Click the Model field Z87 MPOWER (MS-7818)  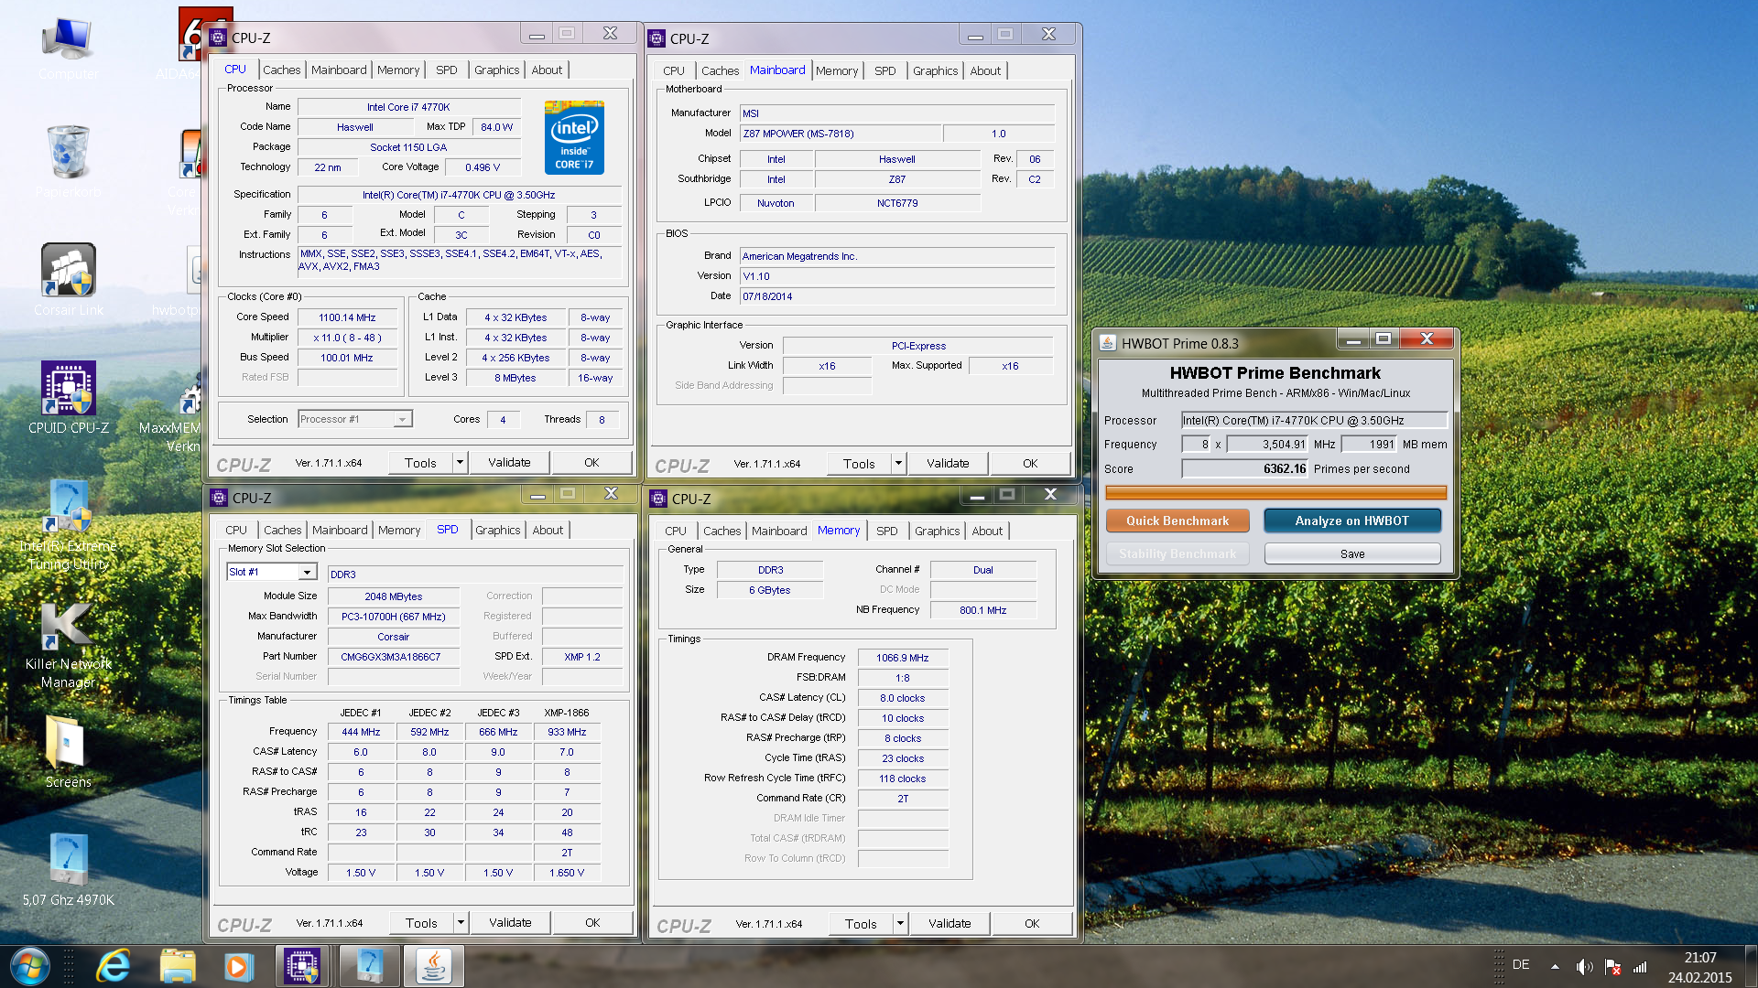(x=841, y=134)
